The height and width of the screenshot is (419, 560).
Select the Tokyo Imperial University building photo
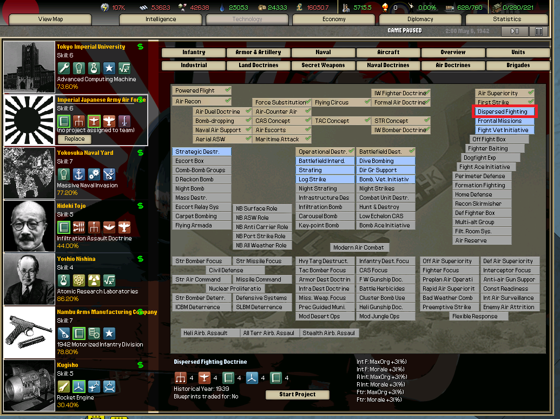coord(30,67)
